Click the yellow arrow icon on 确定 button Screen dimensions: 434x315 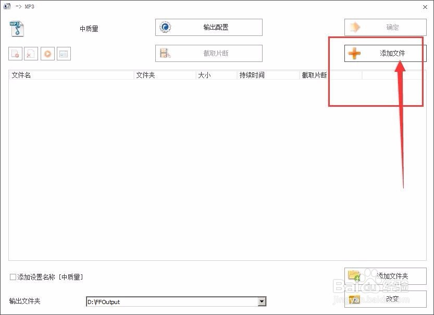[355, 27]
